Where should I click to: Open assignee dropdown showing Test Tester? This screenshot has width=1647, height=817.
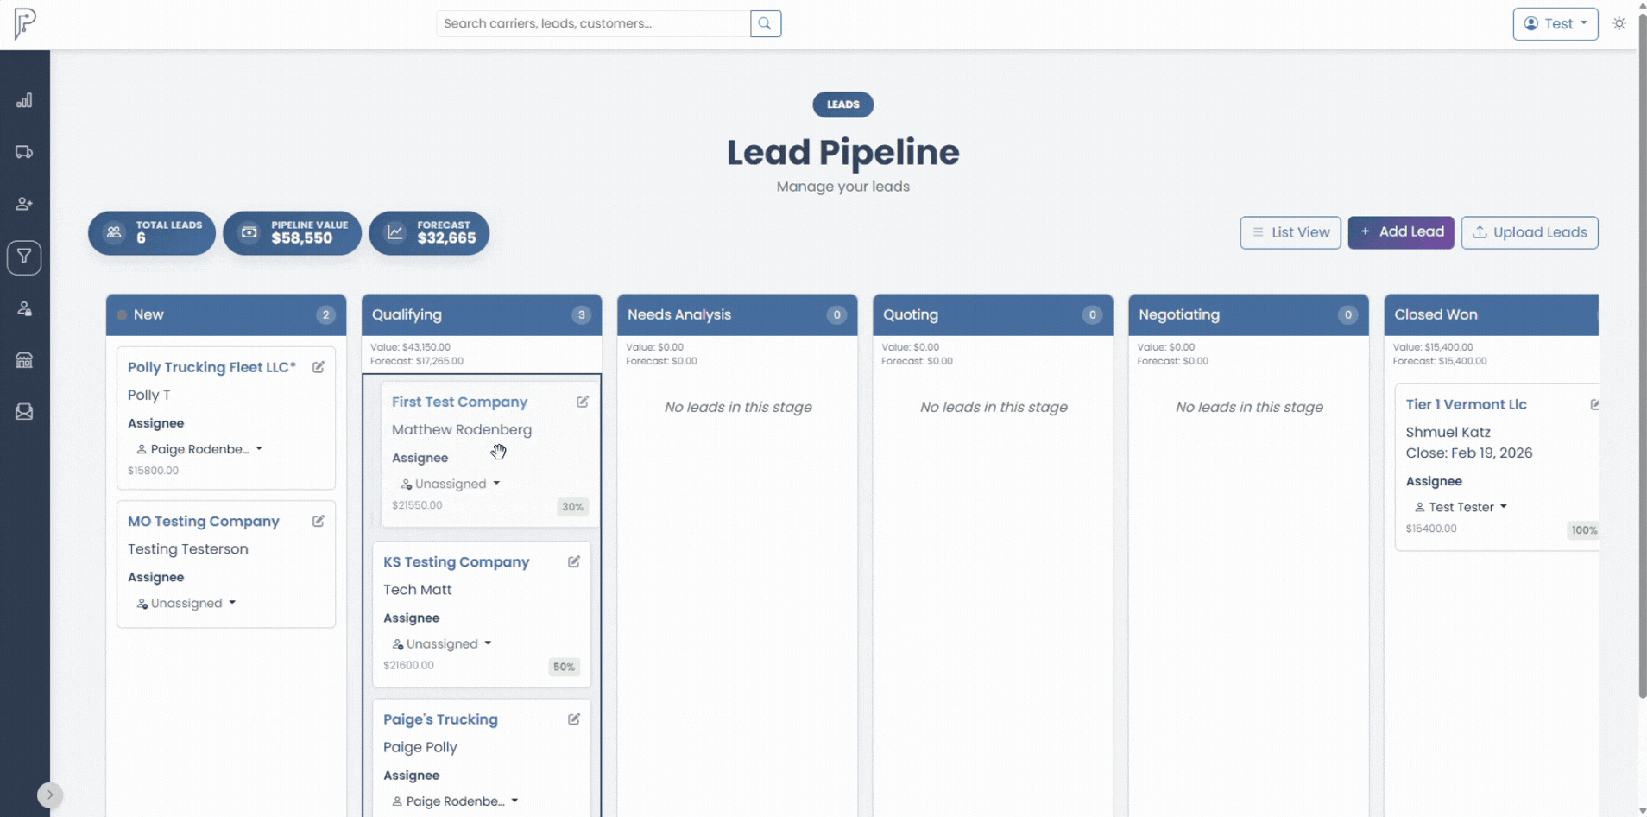[1461, 507]
